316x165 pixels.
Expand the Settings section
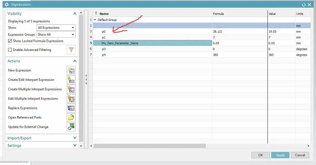point(75,145)
